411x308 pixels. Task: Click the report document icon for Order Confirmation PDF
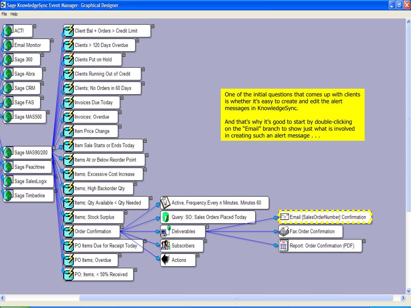[x=283, y=246]
